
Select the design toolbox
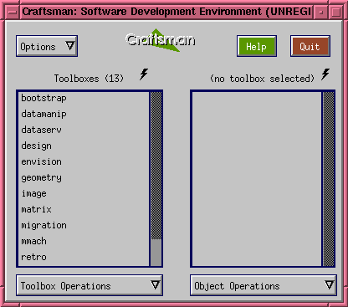point(84,146)
